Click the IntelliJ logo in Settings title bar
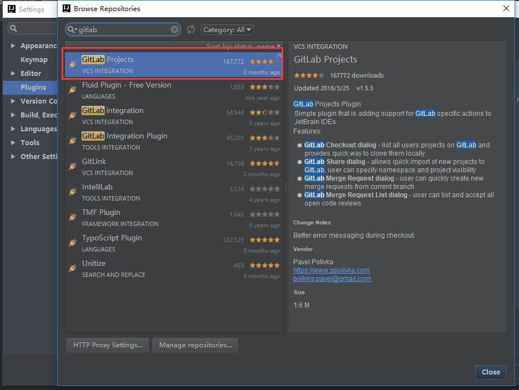 point(12,9)
